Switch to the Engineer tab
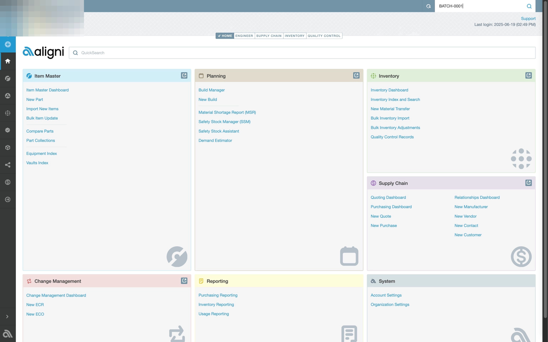Screen dimensions: 548x342 tap(244, 36)
